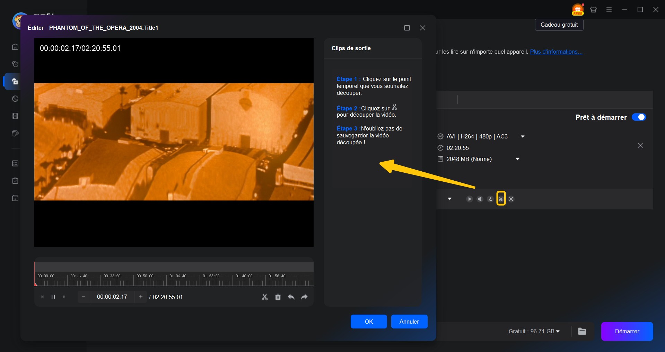
Task: Open the film-strip Converter module icon
Action: [x=15, y=116]
